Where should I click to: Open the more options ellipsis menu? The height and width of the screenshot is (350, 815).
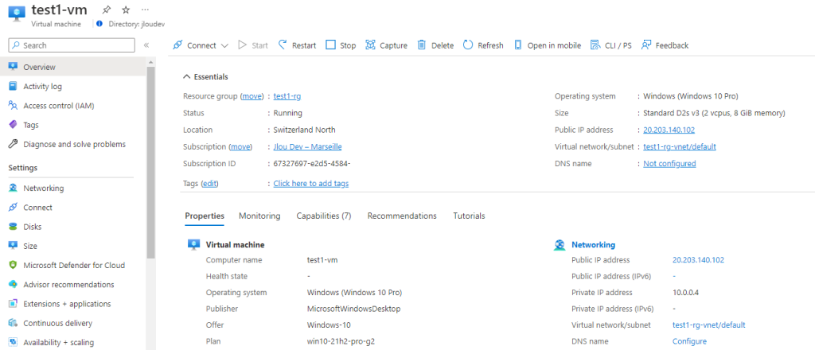click(145, 10)
